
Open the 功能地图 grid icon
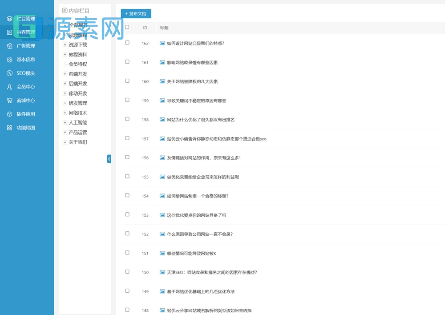coord(10,128)
